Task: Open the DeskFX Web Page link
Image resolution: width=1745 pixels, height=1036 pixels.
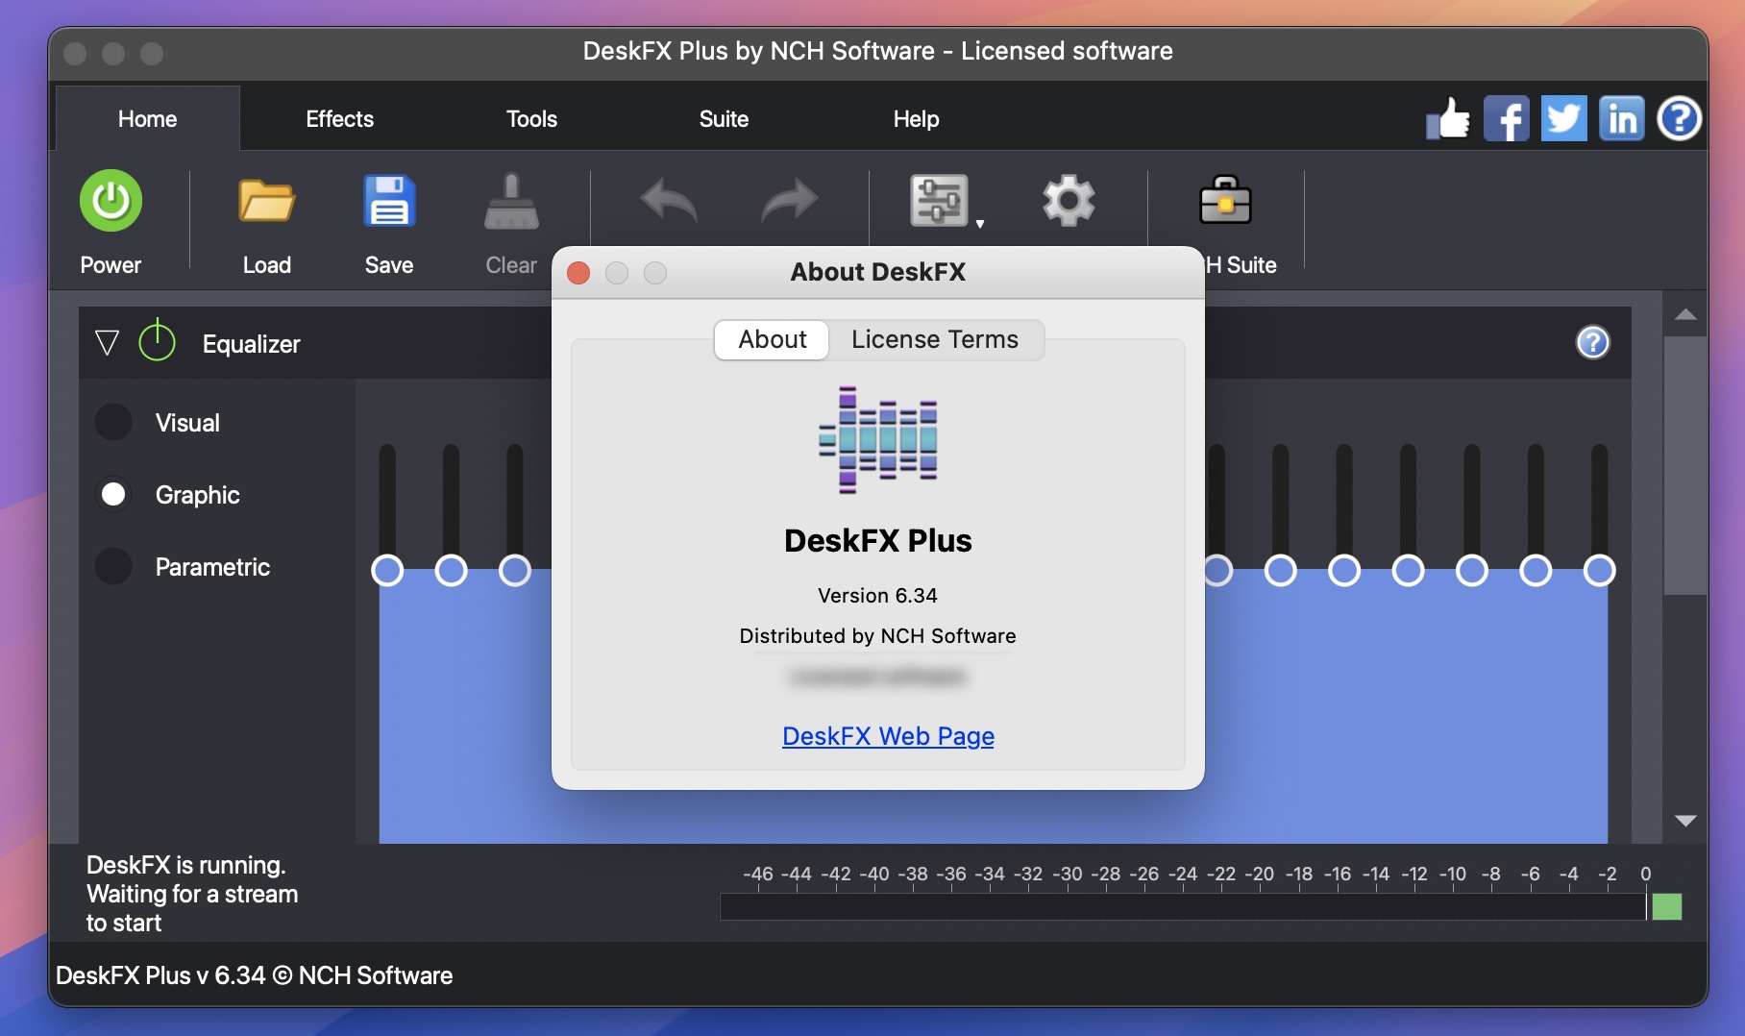Action: point(888,736)
